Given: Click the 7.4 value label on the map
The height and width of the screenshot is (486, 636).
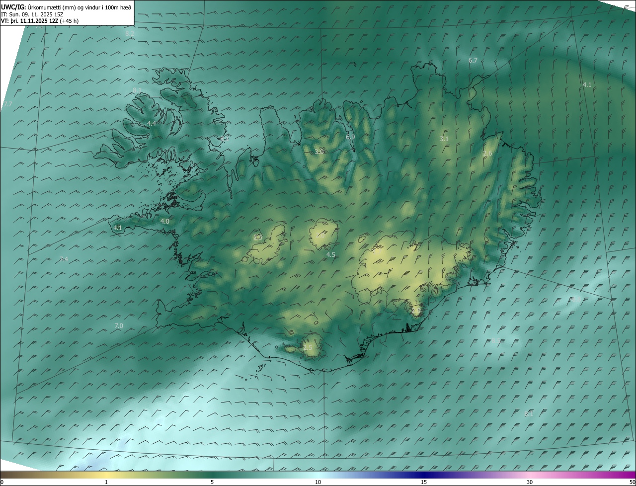Looking at the screenshot, I should coord(64,259).
